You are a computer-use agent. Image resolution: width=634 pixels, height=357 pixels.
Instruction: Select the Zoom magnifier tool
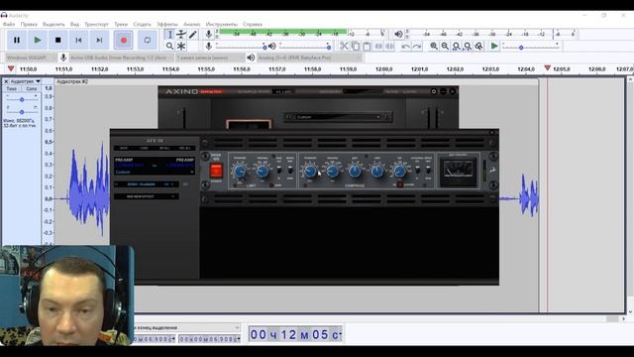point(169,47)
